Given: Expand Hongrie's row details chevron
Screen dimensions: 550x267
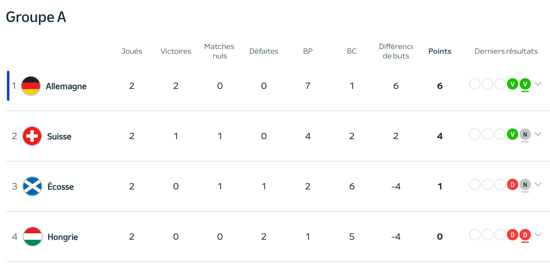Looking at the screenshot, I should pos(538,235).
